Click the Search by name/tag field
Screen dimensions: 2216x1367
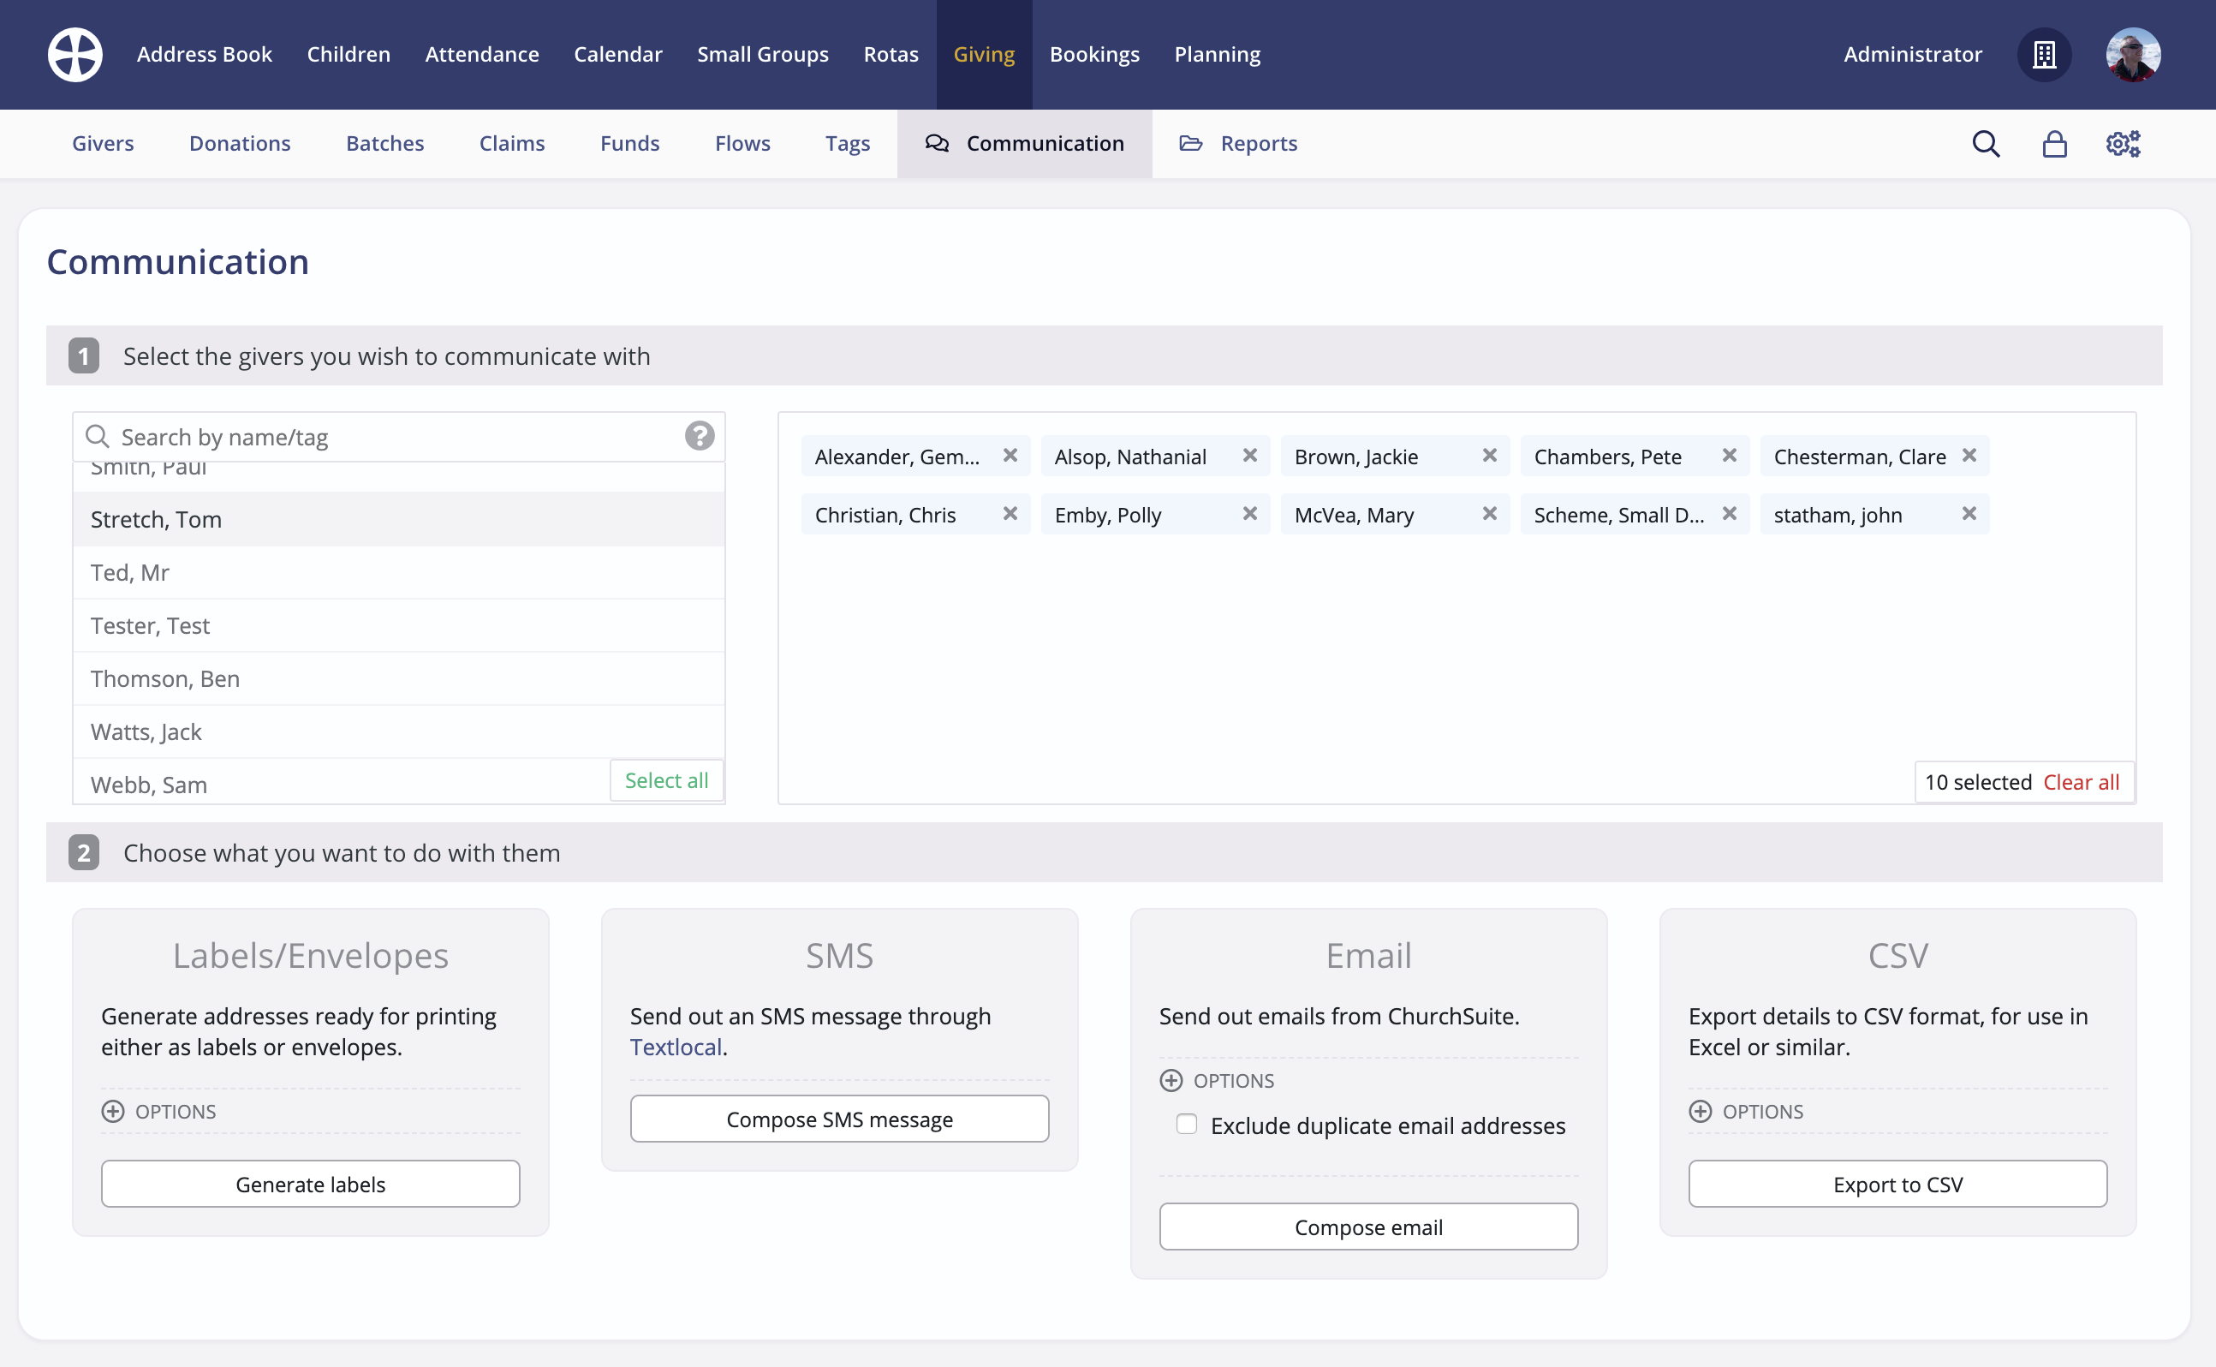pos(271,437)
